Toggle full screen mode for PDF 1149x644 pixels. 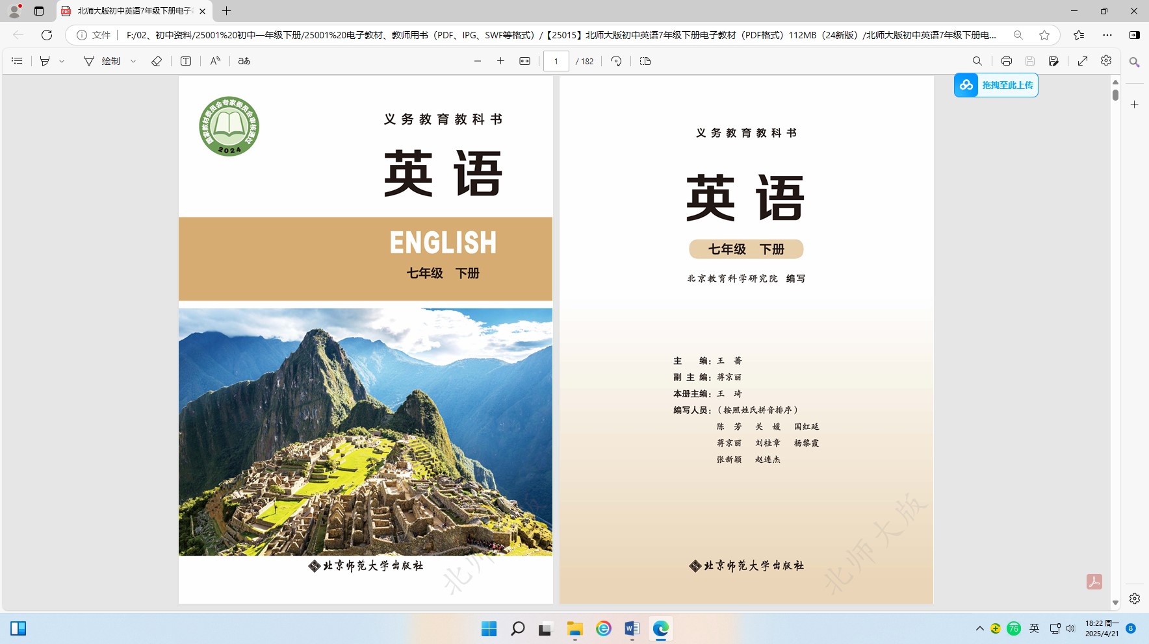[1083, 61]
